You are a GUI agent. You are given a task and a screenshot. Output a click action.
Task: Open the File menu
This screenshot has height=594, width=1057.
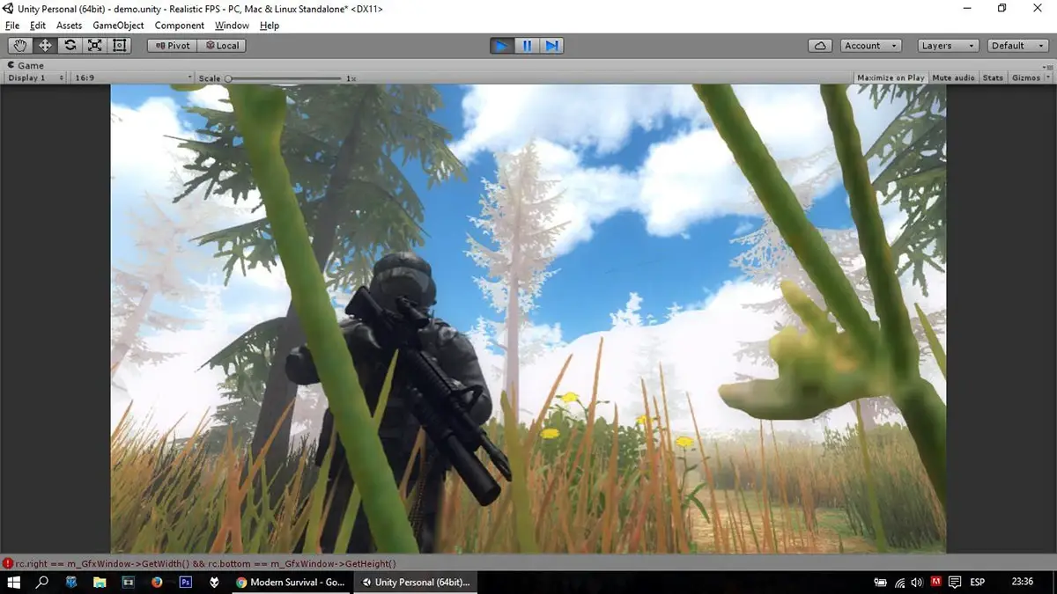pos(12,26)
